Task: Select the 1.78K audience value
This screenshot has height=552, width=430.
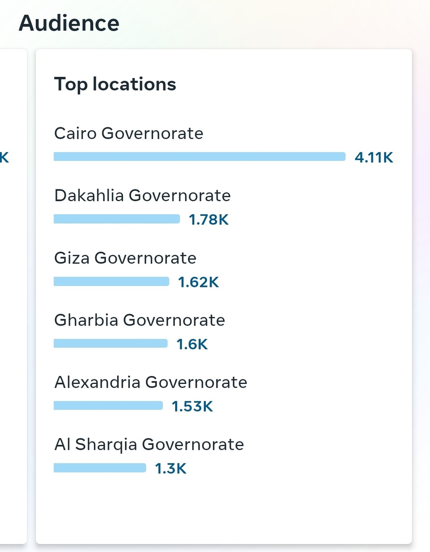Action: tap(209, 220)
